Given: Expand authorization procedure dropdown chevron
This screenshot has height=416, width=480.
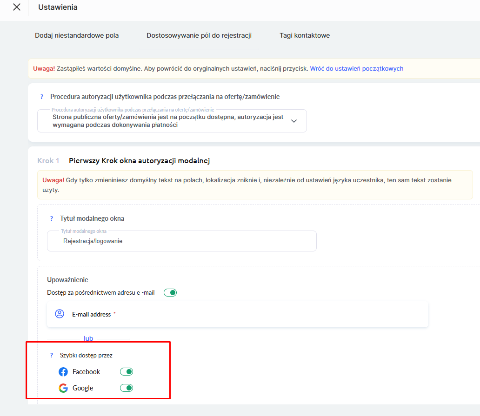Looking at the screenshot, I should (293, 121).
